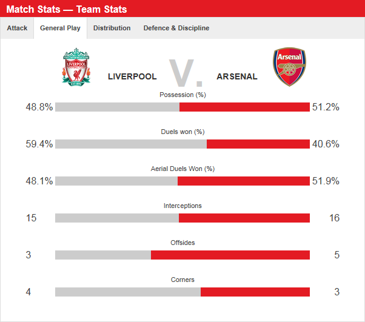The height and width of the screenshot is (322, 365).
Task: Click the red Arsenal possession bar
Action: pyautogui.click(x=244, y=107)
